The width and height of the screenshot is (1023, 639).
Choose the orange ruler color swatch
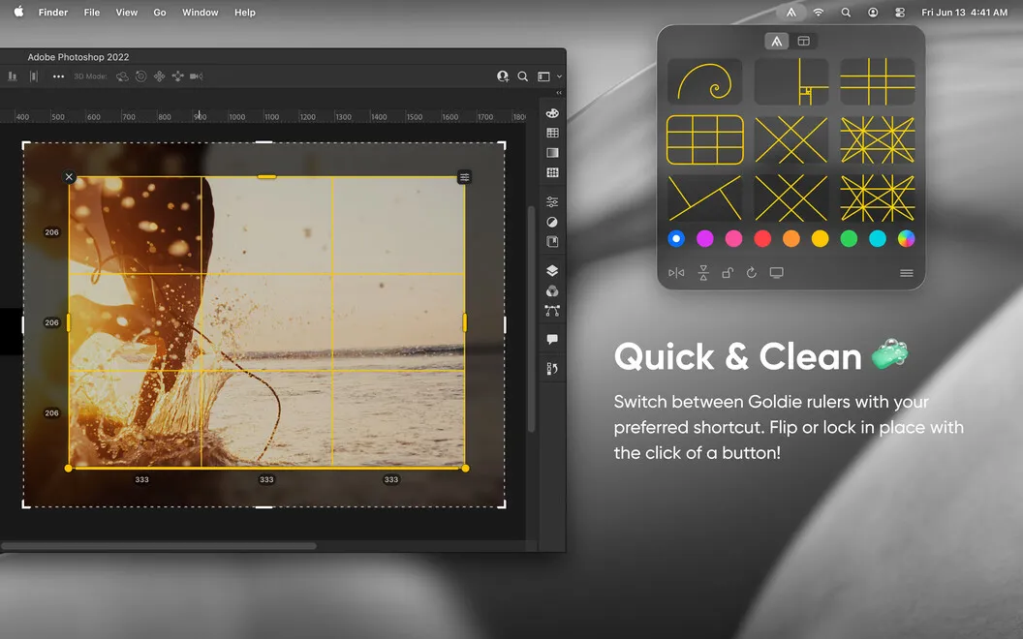(791, 238)
